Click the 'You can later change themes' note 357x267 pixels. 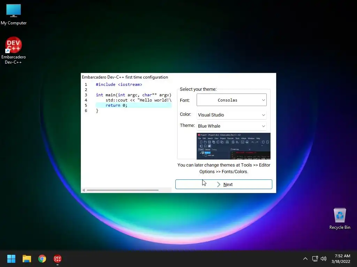(x=223, y=168)
